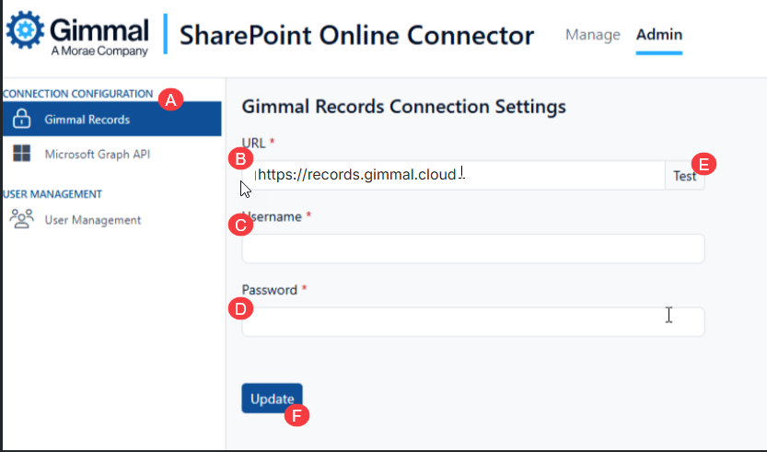This screenshot has height=452, width=767.
Task: Click the Gimmal gear logo icon
Action: tap(25, 32)
